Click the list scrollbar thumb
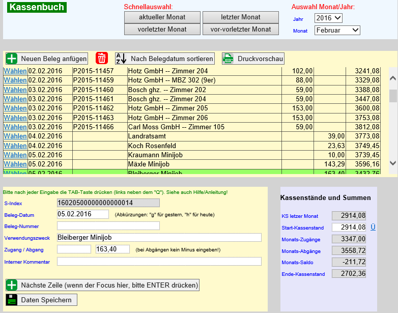This screenshot has height=313, width=398. (x=393, y=96)
